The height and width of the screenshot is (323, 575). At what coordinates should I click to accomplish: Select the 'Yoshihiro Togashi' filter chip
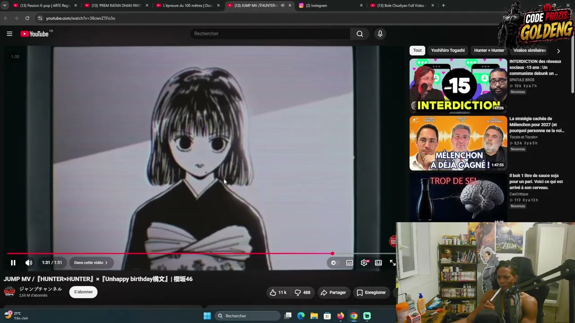pyautogui.click(x=448, y=51)
